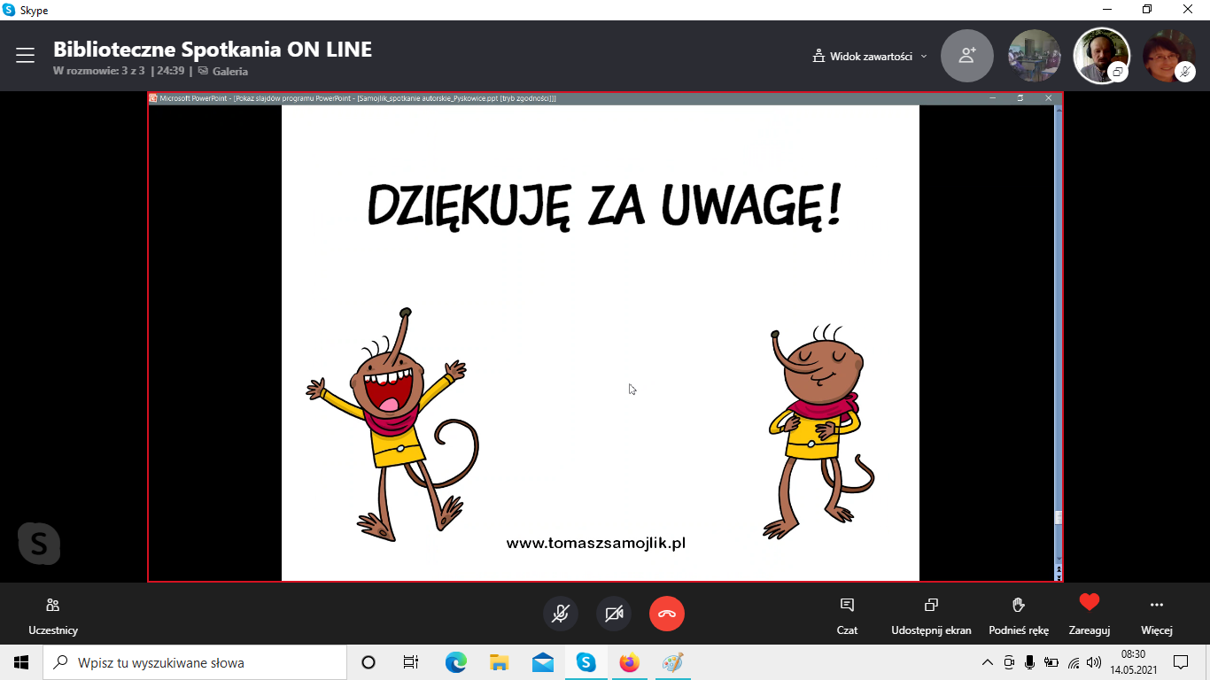This screenshot has width=1210, height=680.
Task: Click Udostępnij ekran share screen icon
Action: click(931, 614)
